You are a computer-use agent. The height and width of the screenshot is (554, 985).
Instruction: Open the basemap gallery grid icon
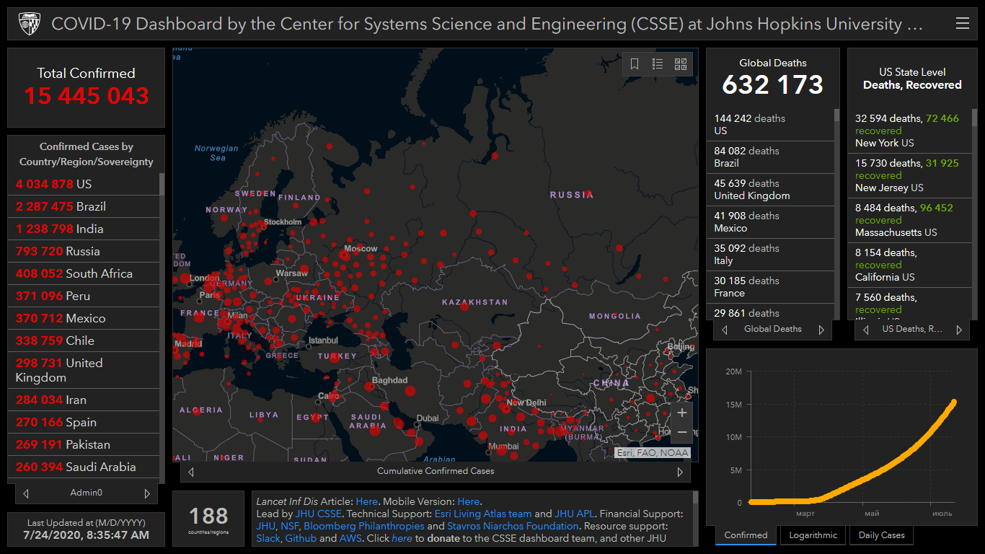click(x=681, y=64)
